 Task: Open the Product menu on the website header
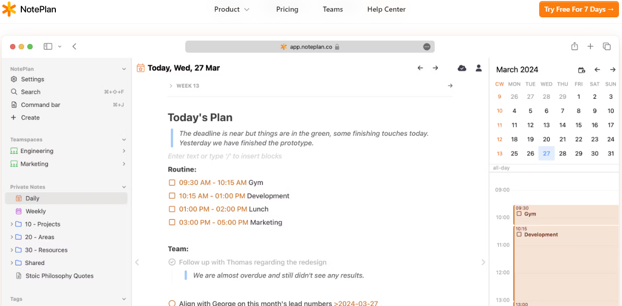click(231, 9)
